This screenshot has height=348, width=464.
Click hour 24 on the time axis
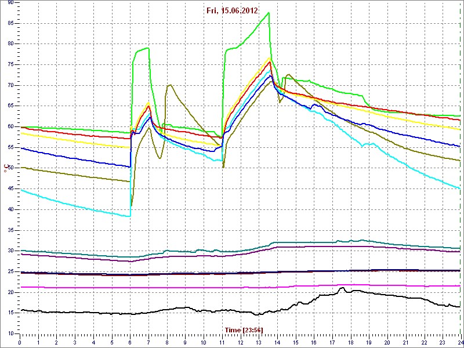460,342
